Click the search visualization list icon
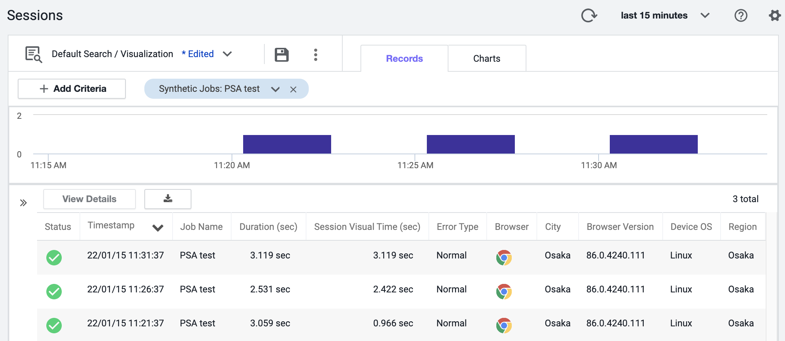Image resolution: width=785 pixels, height=341 pixels. coord(34,54)
